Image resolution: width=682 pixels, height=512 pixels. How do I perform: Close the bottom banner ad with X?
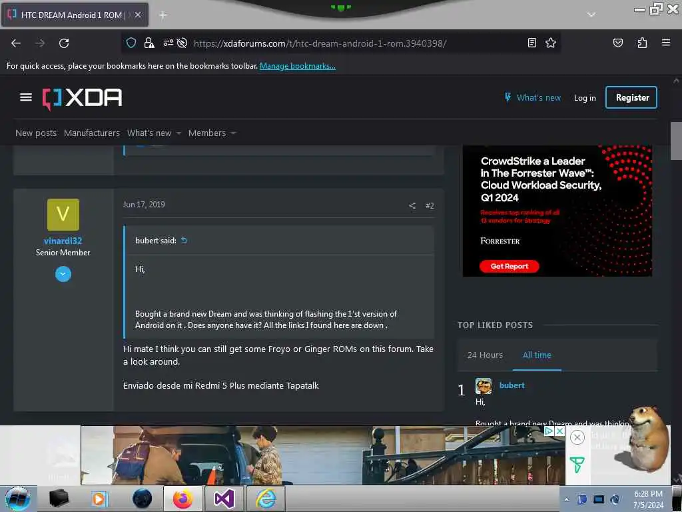560,431
